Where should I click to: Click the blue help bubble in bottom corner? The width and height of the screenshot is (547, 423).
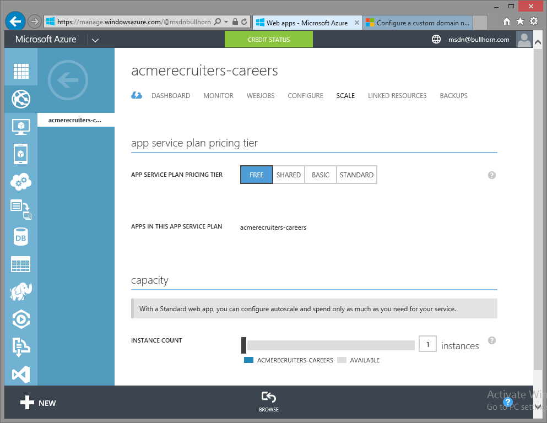pos(508,402)
